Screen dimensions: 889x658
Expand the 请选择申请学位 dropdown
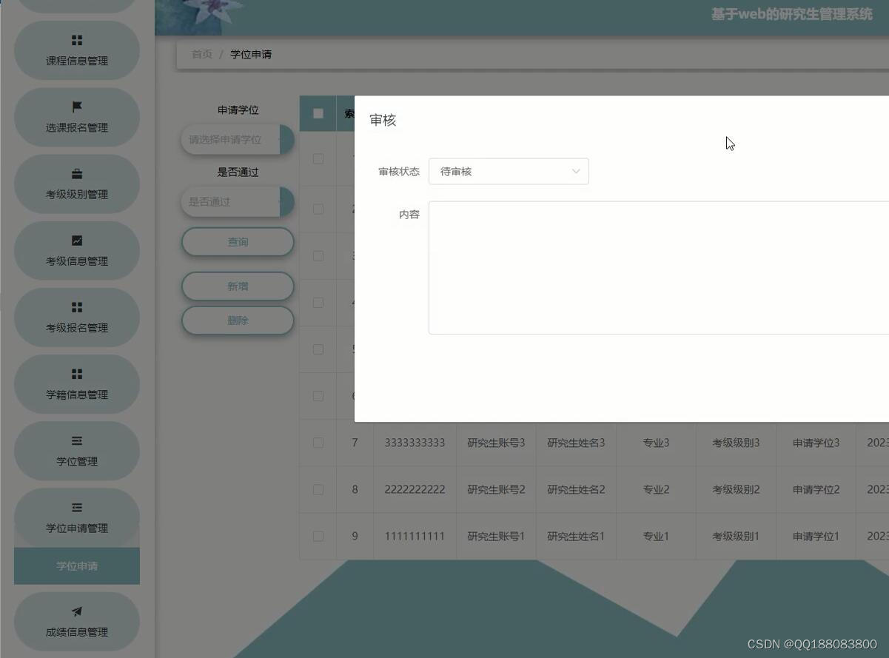pyautogui.click(x=237, y=139)
